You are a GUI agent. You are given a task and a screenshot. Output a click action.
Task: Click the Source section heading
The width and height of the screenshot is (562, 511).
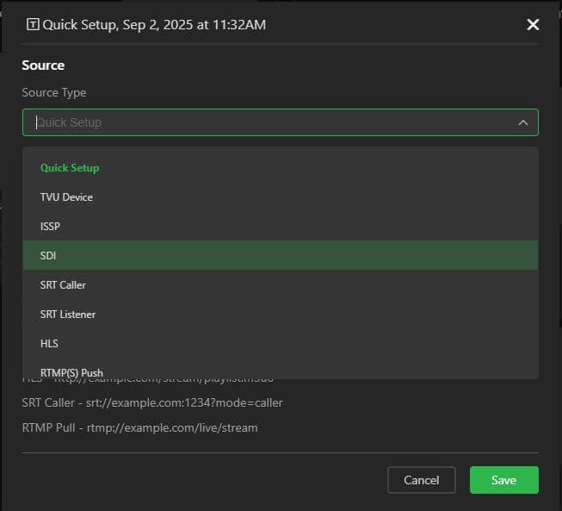(43, 65)
